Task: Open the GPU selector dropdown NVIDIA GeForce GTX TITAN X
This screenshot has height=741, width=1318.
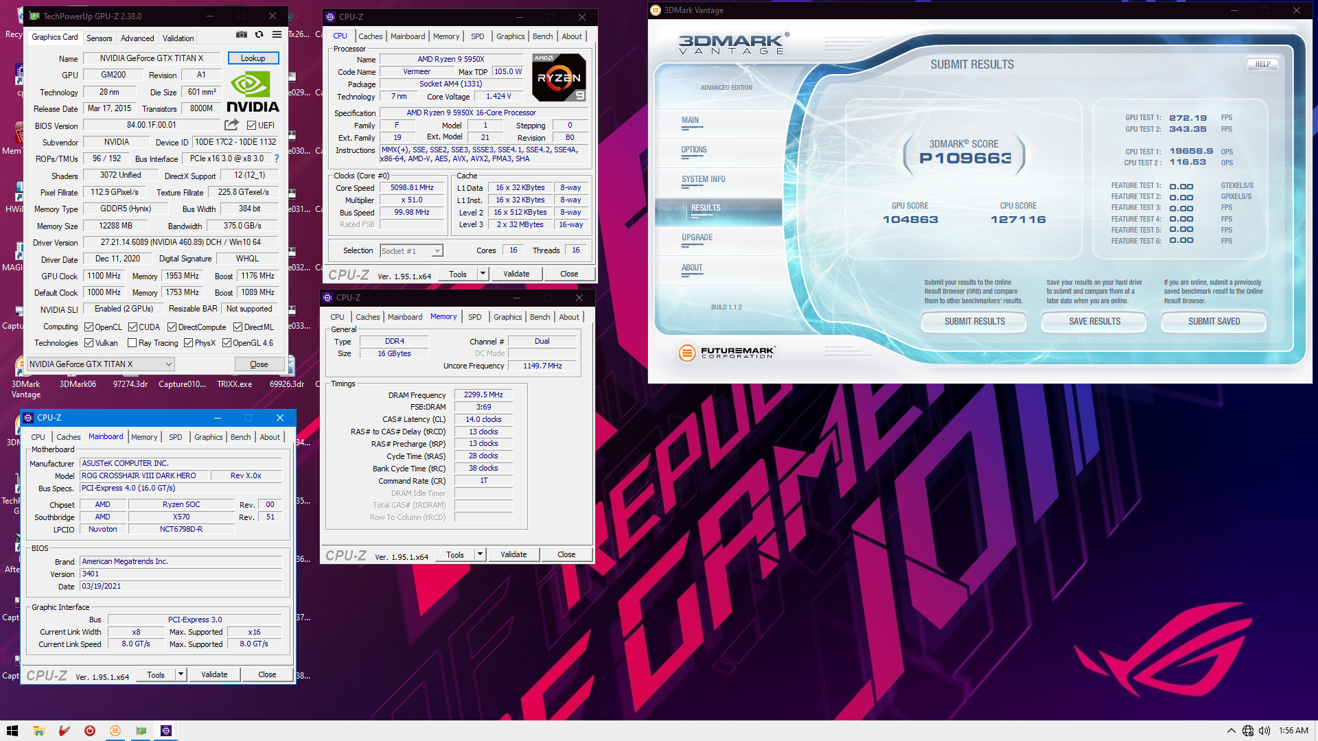Action: click(100, 364)
